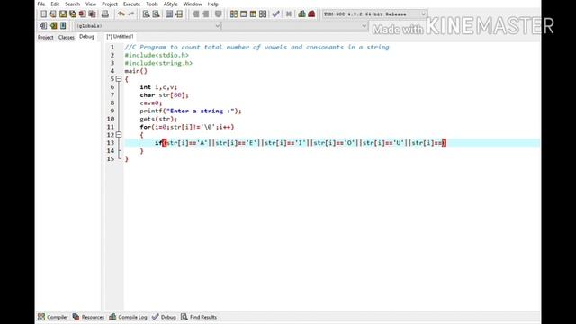Image resolution: width=576 pixels, height=324 pixels.
Task: Click the for loop line 11
Action: coord(187,127)
